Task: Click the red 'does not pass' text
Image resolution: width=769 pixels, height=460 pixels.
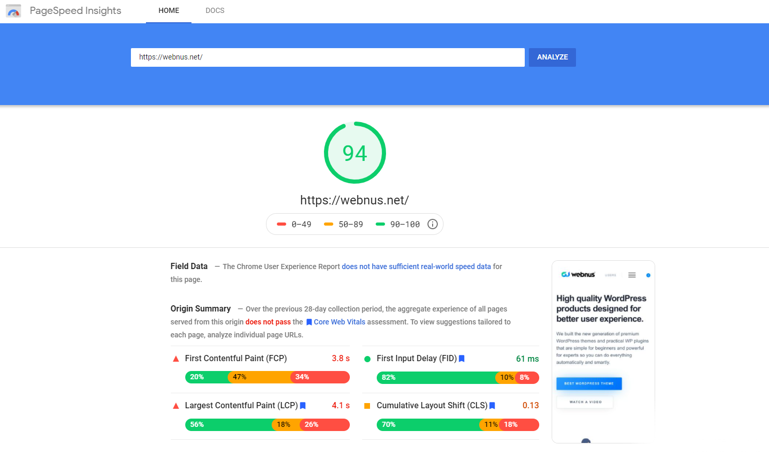Action: [x=268, y=322]
